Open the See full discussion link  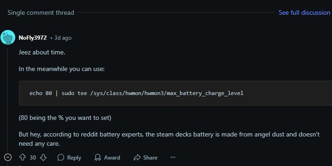click(x=304, y=12)
